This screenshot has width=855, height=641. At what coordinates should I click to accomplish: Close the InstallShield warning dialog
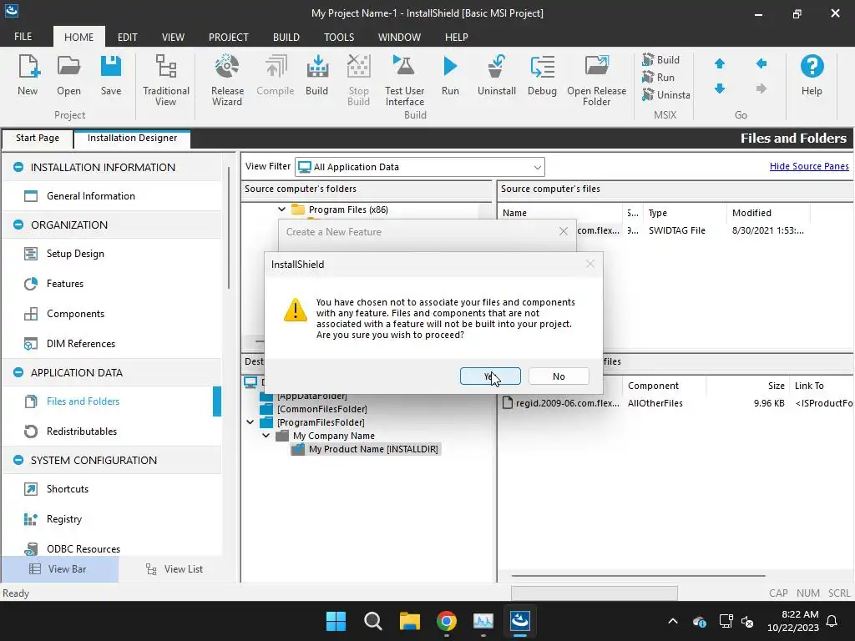click(590, 264)
